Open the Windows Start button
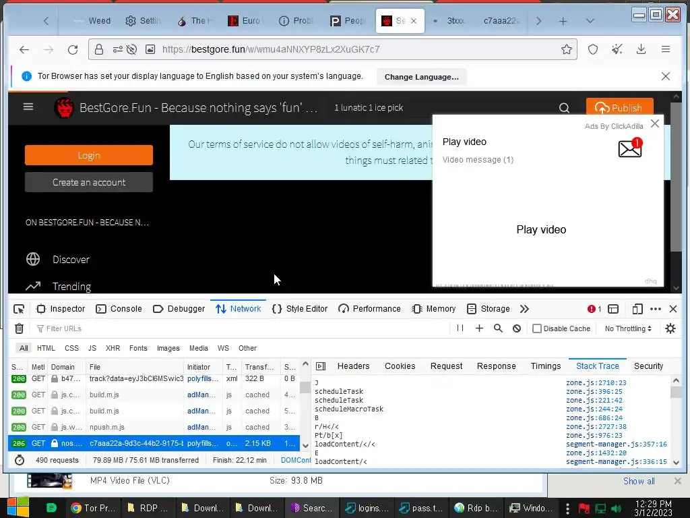The image size is (690, 518). click(x=18, y=507)
